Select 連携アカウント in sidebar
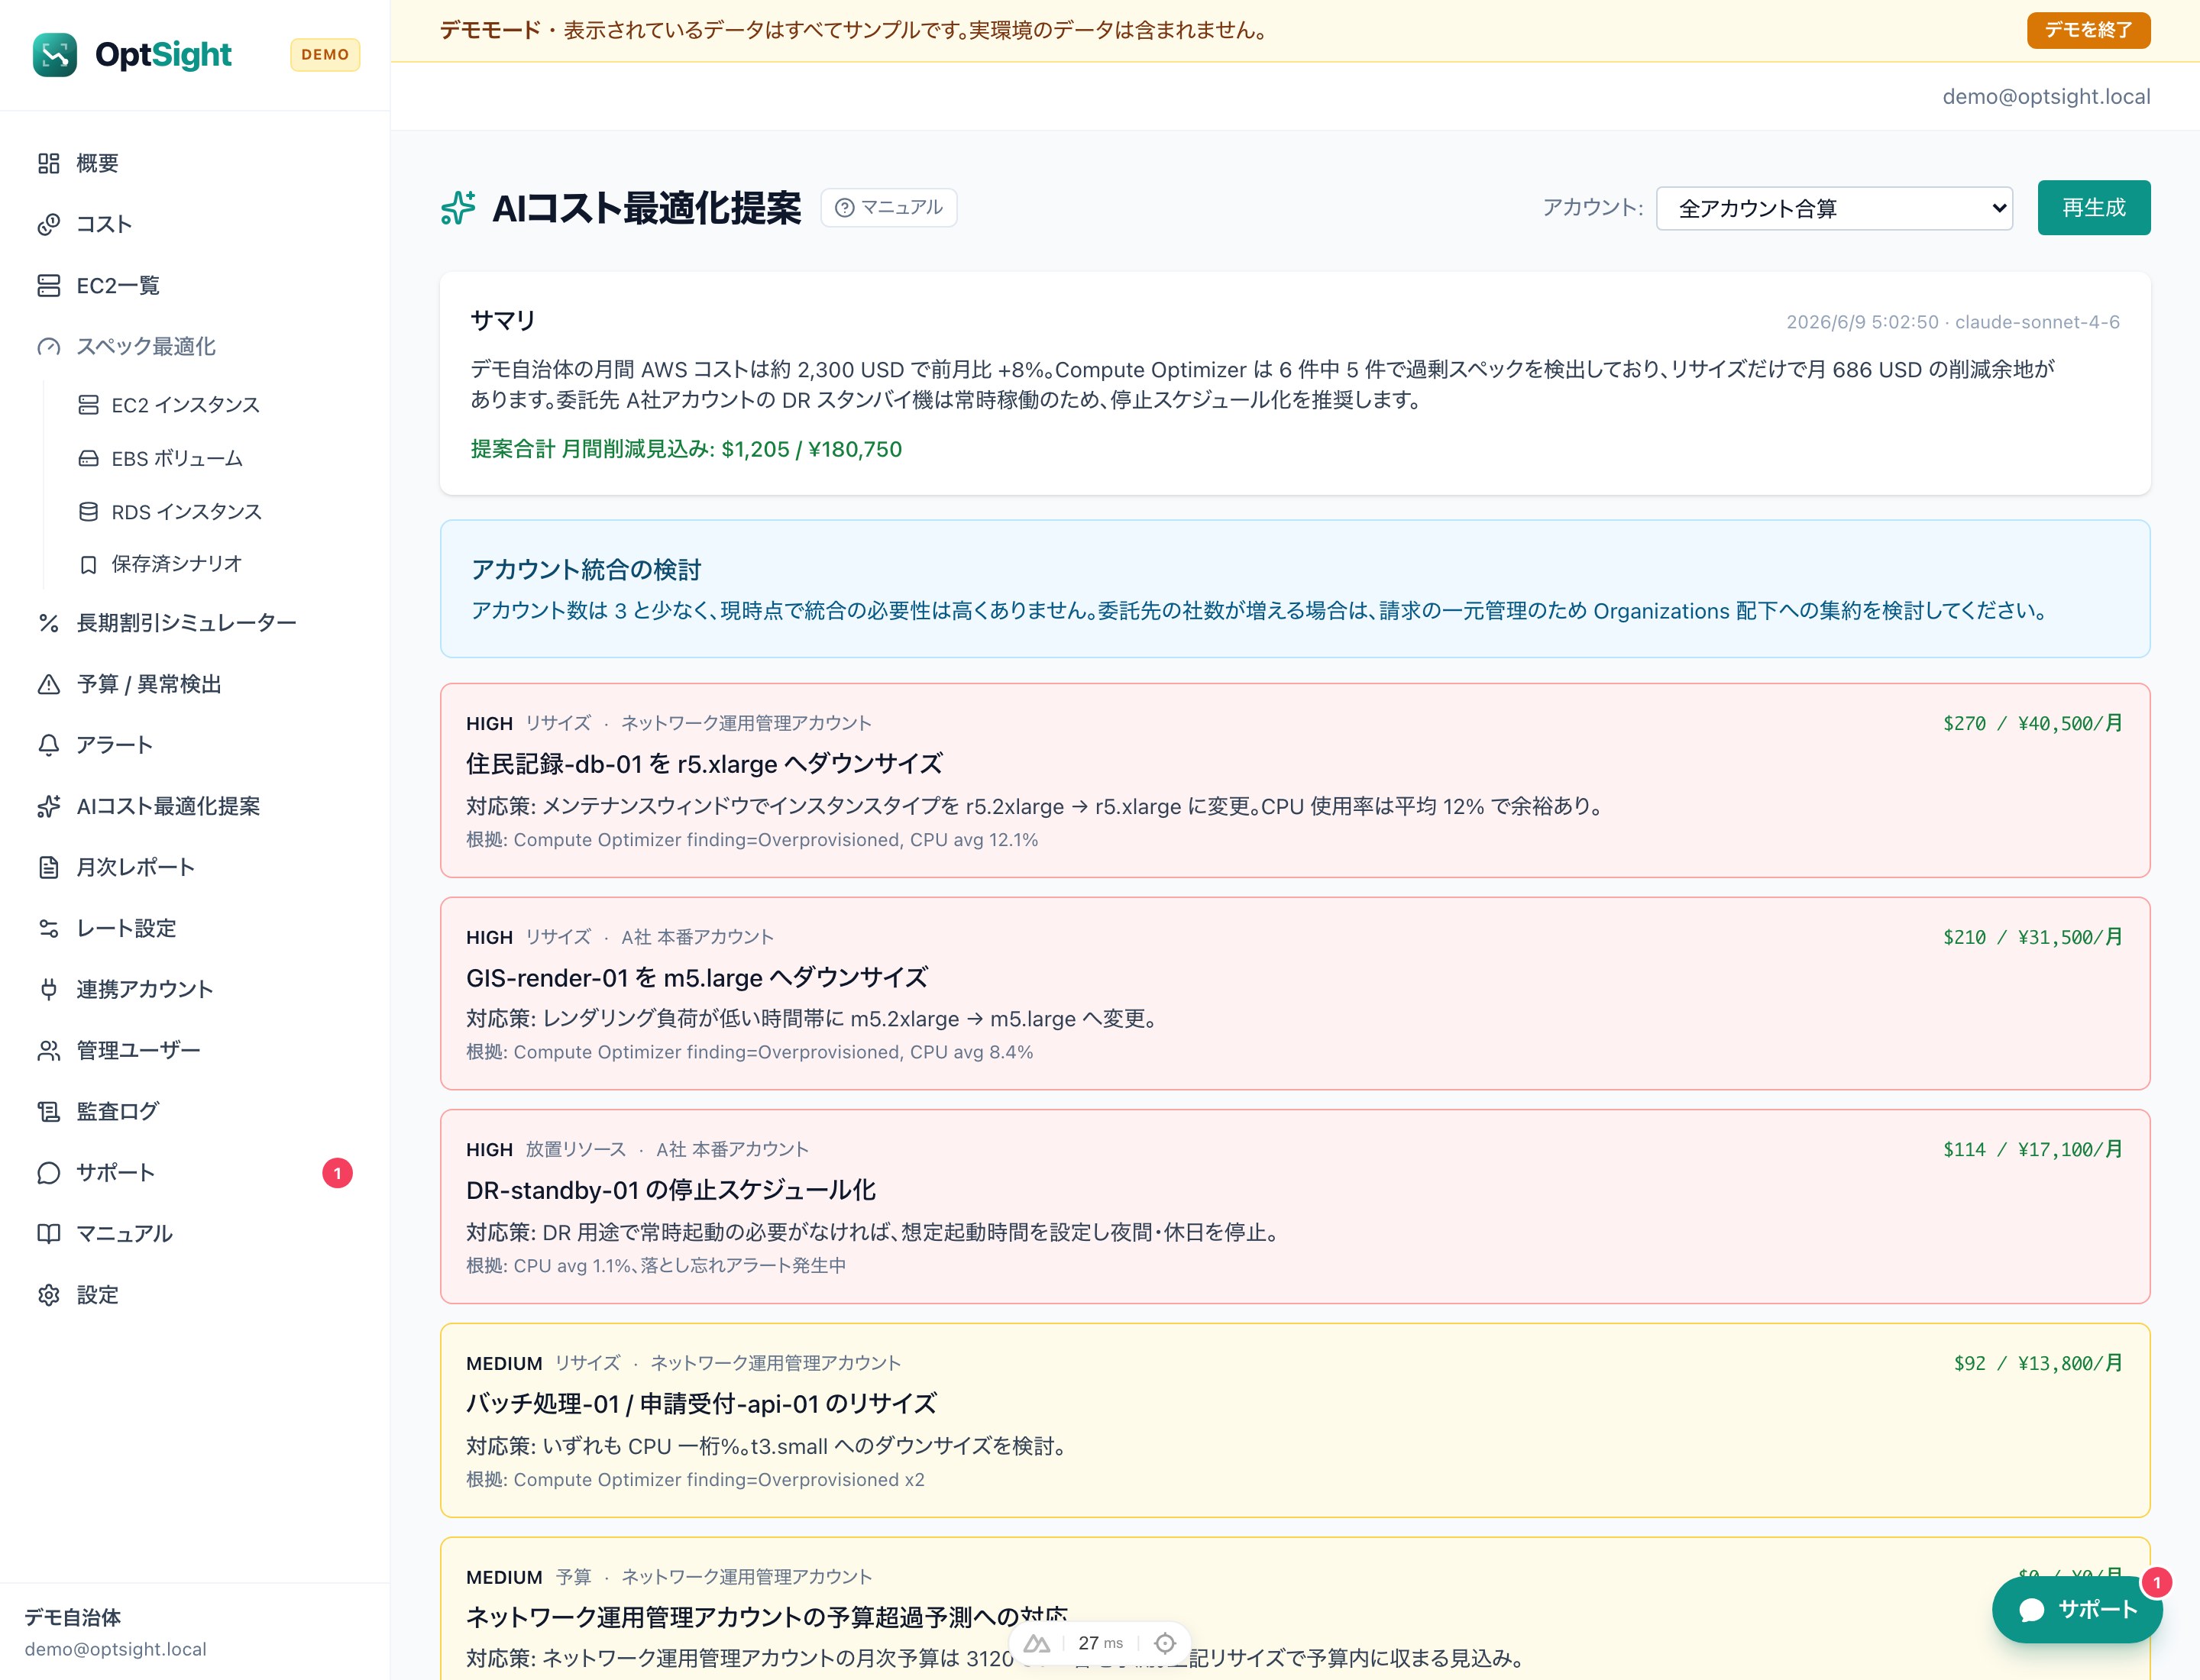2200x1680 pixels. click(194, 989)
